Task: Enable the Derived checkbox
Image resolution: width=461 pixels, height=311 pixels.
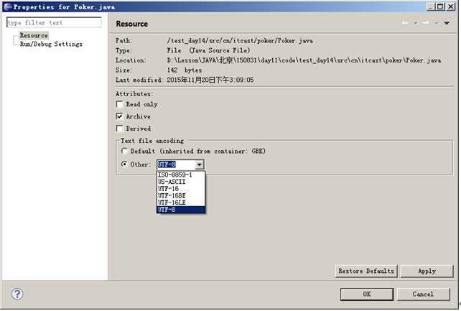Action: pyautogui.click(x=120, y=129)
